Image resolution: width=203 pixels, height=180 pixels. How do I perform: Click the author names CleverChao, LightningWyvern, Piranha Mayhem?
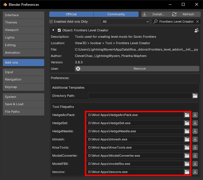[x=111, y=56]
